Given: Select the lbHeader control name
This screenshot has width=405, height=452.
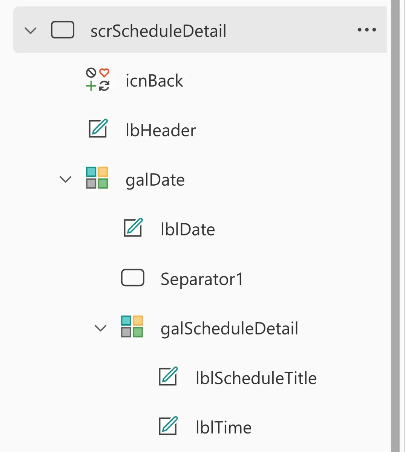Looking at the screenshot, I should point(161,130).
